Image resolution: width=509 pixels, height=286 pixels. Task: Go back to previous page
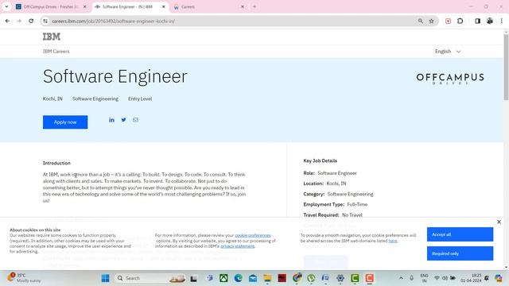pyautogui.click(x=7, y=21)
